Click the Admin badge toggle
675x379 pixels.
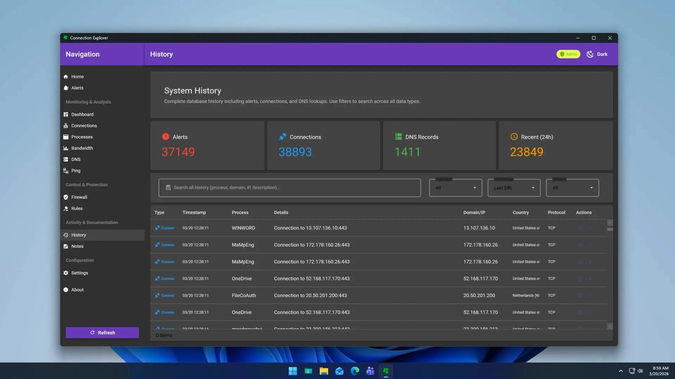pos(568,54)
